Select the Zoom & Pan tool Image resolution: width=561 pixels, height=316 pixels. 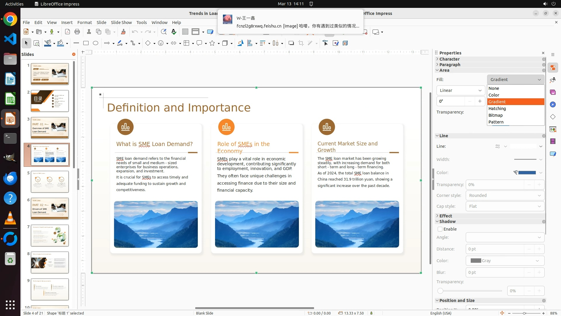click(37, 43)
